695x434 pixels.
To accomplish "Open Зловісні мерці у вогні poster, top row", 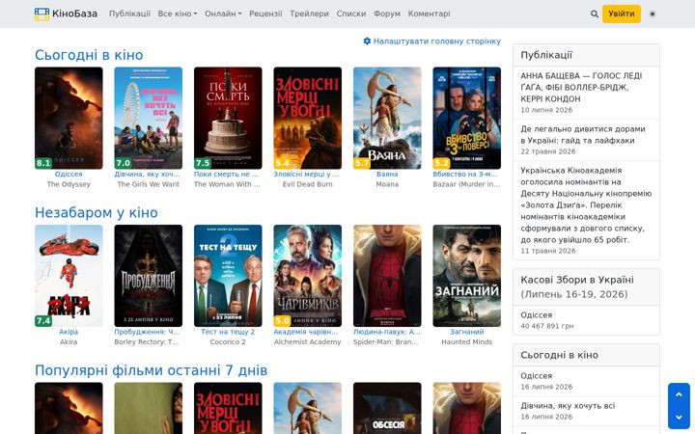I will coord(308,118).
